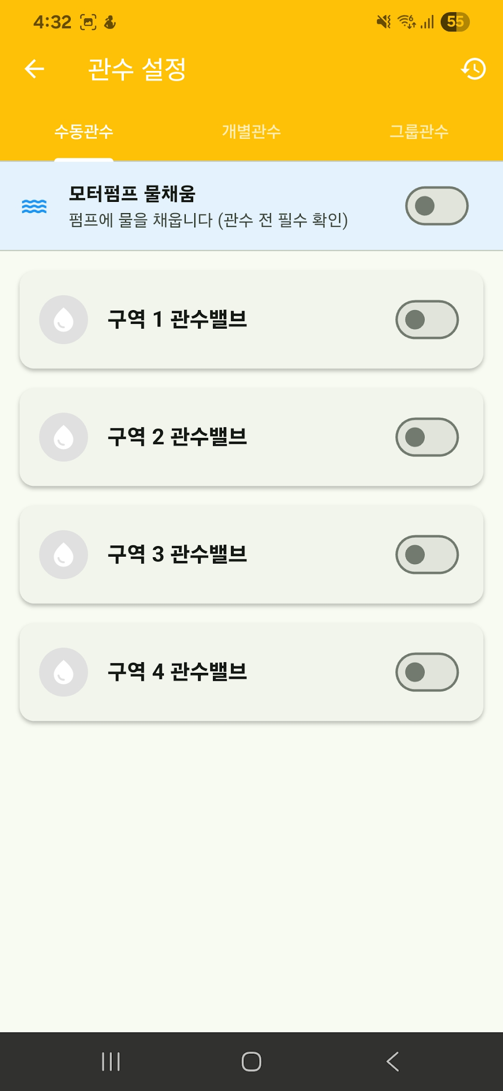Image resolution: width=503 pixels, height=1091 pixels.
Task: Turn on 구역 1 관수밸브 switch
Action: [427, 320]
